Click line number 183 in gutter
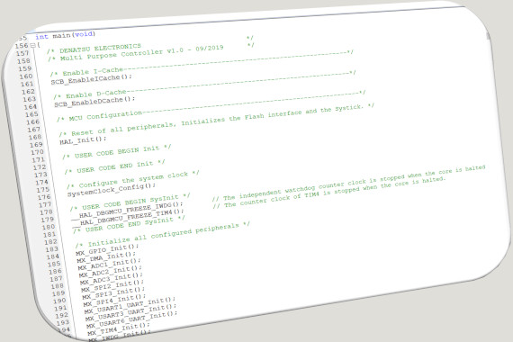 click(51, 249)
